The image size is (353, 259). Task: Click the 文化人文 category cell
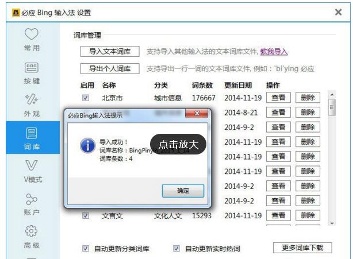(168, 216)
